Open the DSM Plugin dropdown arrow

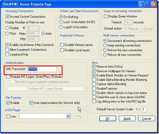click(x=68, y=116)
